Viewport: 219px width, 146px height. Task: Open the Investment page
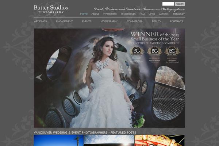109,14
